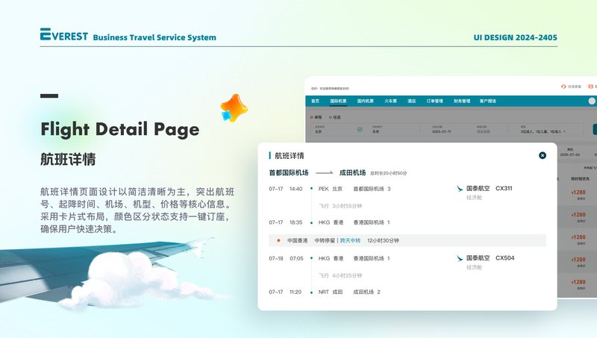Viewport: 597px width, 338px height.
Task: Click 首都国际机场 3 terminal text in PEK row
Action: pyautogui.click(x=372, y=189)
